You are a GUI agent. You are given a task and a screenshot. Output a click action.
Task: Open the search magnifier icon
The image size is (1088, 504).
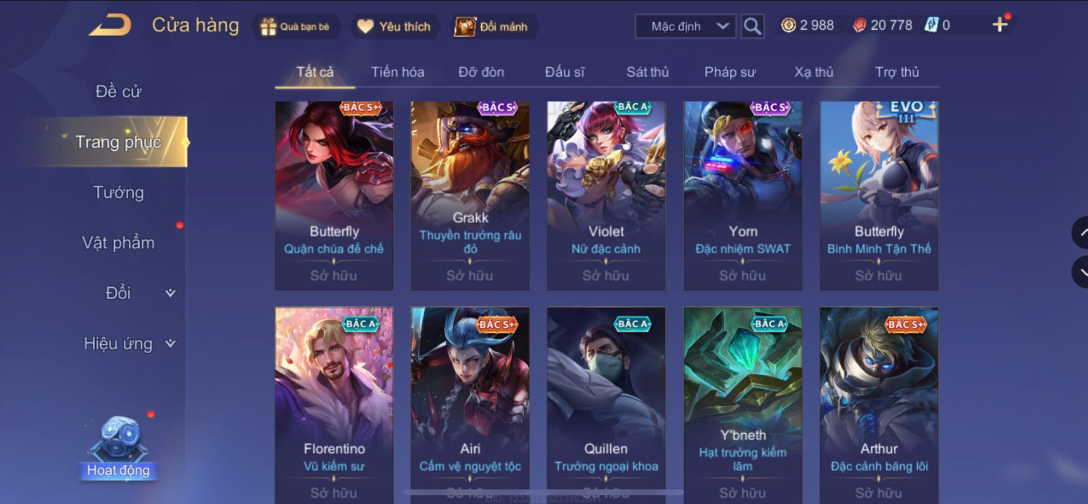[752, 26]
